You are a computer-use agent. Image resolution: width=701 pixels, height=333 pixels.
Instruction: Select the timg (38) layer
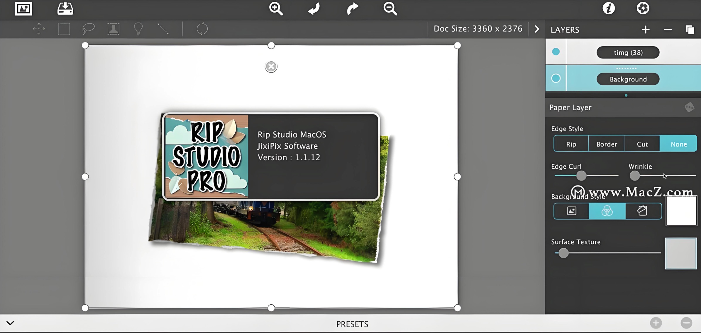pyautogui.click(x=628, y=52)
